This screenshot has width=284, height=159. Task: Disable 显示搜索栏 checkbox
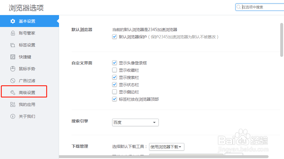(115, 77)
